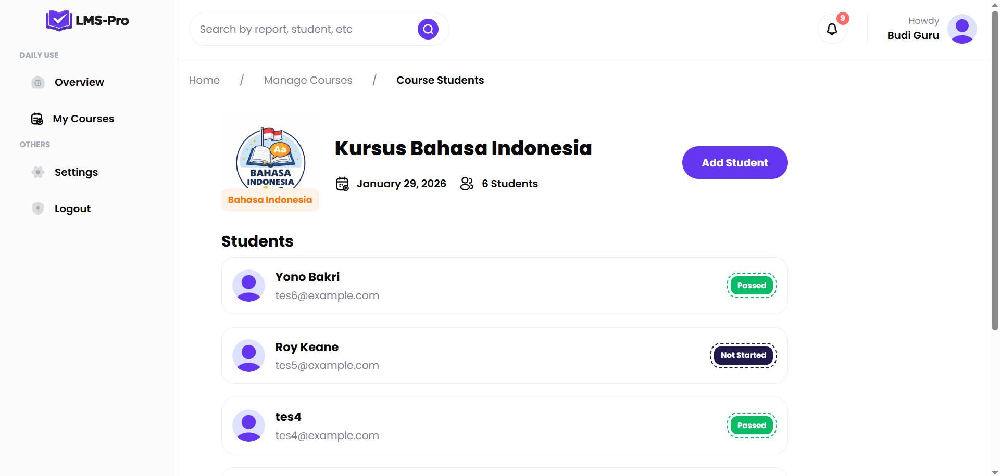Click Roy Keane's Not Started badge
Viewport: 1000px width, 476px height.
[743, 355]
